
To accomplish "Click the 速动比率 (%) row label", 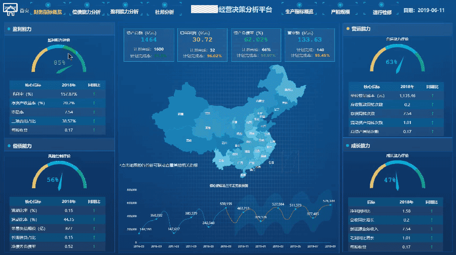I will click(24, 220).
